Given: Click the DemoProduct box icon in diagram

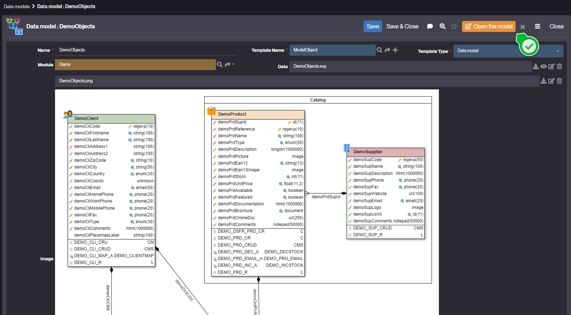Looking at the screenshot, I should tap(212, 111).
